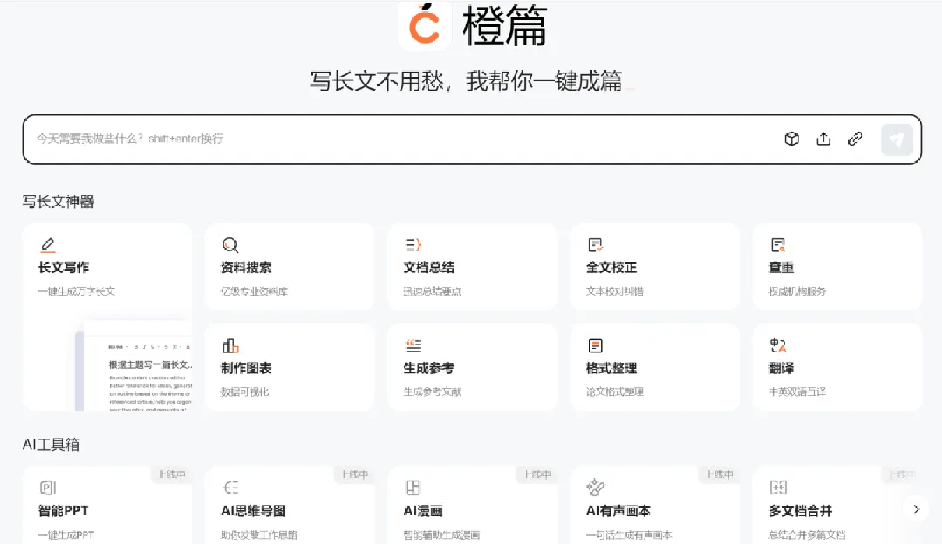Click the 上线中 badge on AI思维导图
The image size is (942, 544).
354,474
